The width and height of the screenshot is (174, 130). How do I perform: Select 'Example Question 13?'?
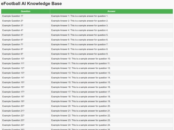tap(26, 73)
